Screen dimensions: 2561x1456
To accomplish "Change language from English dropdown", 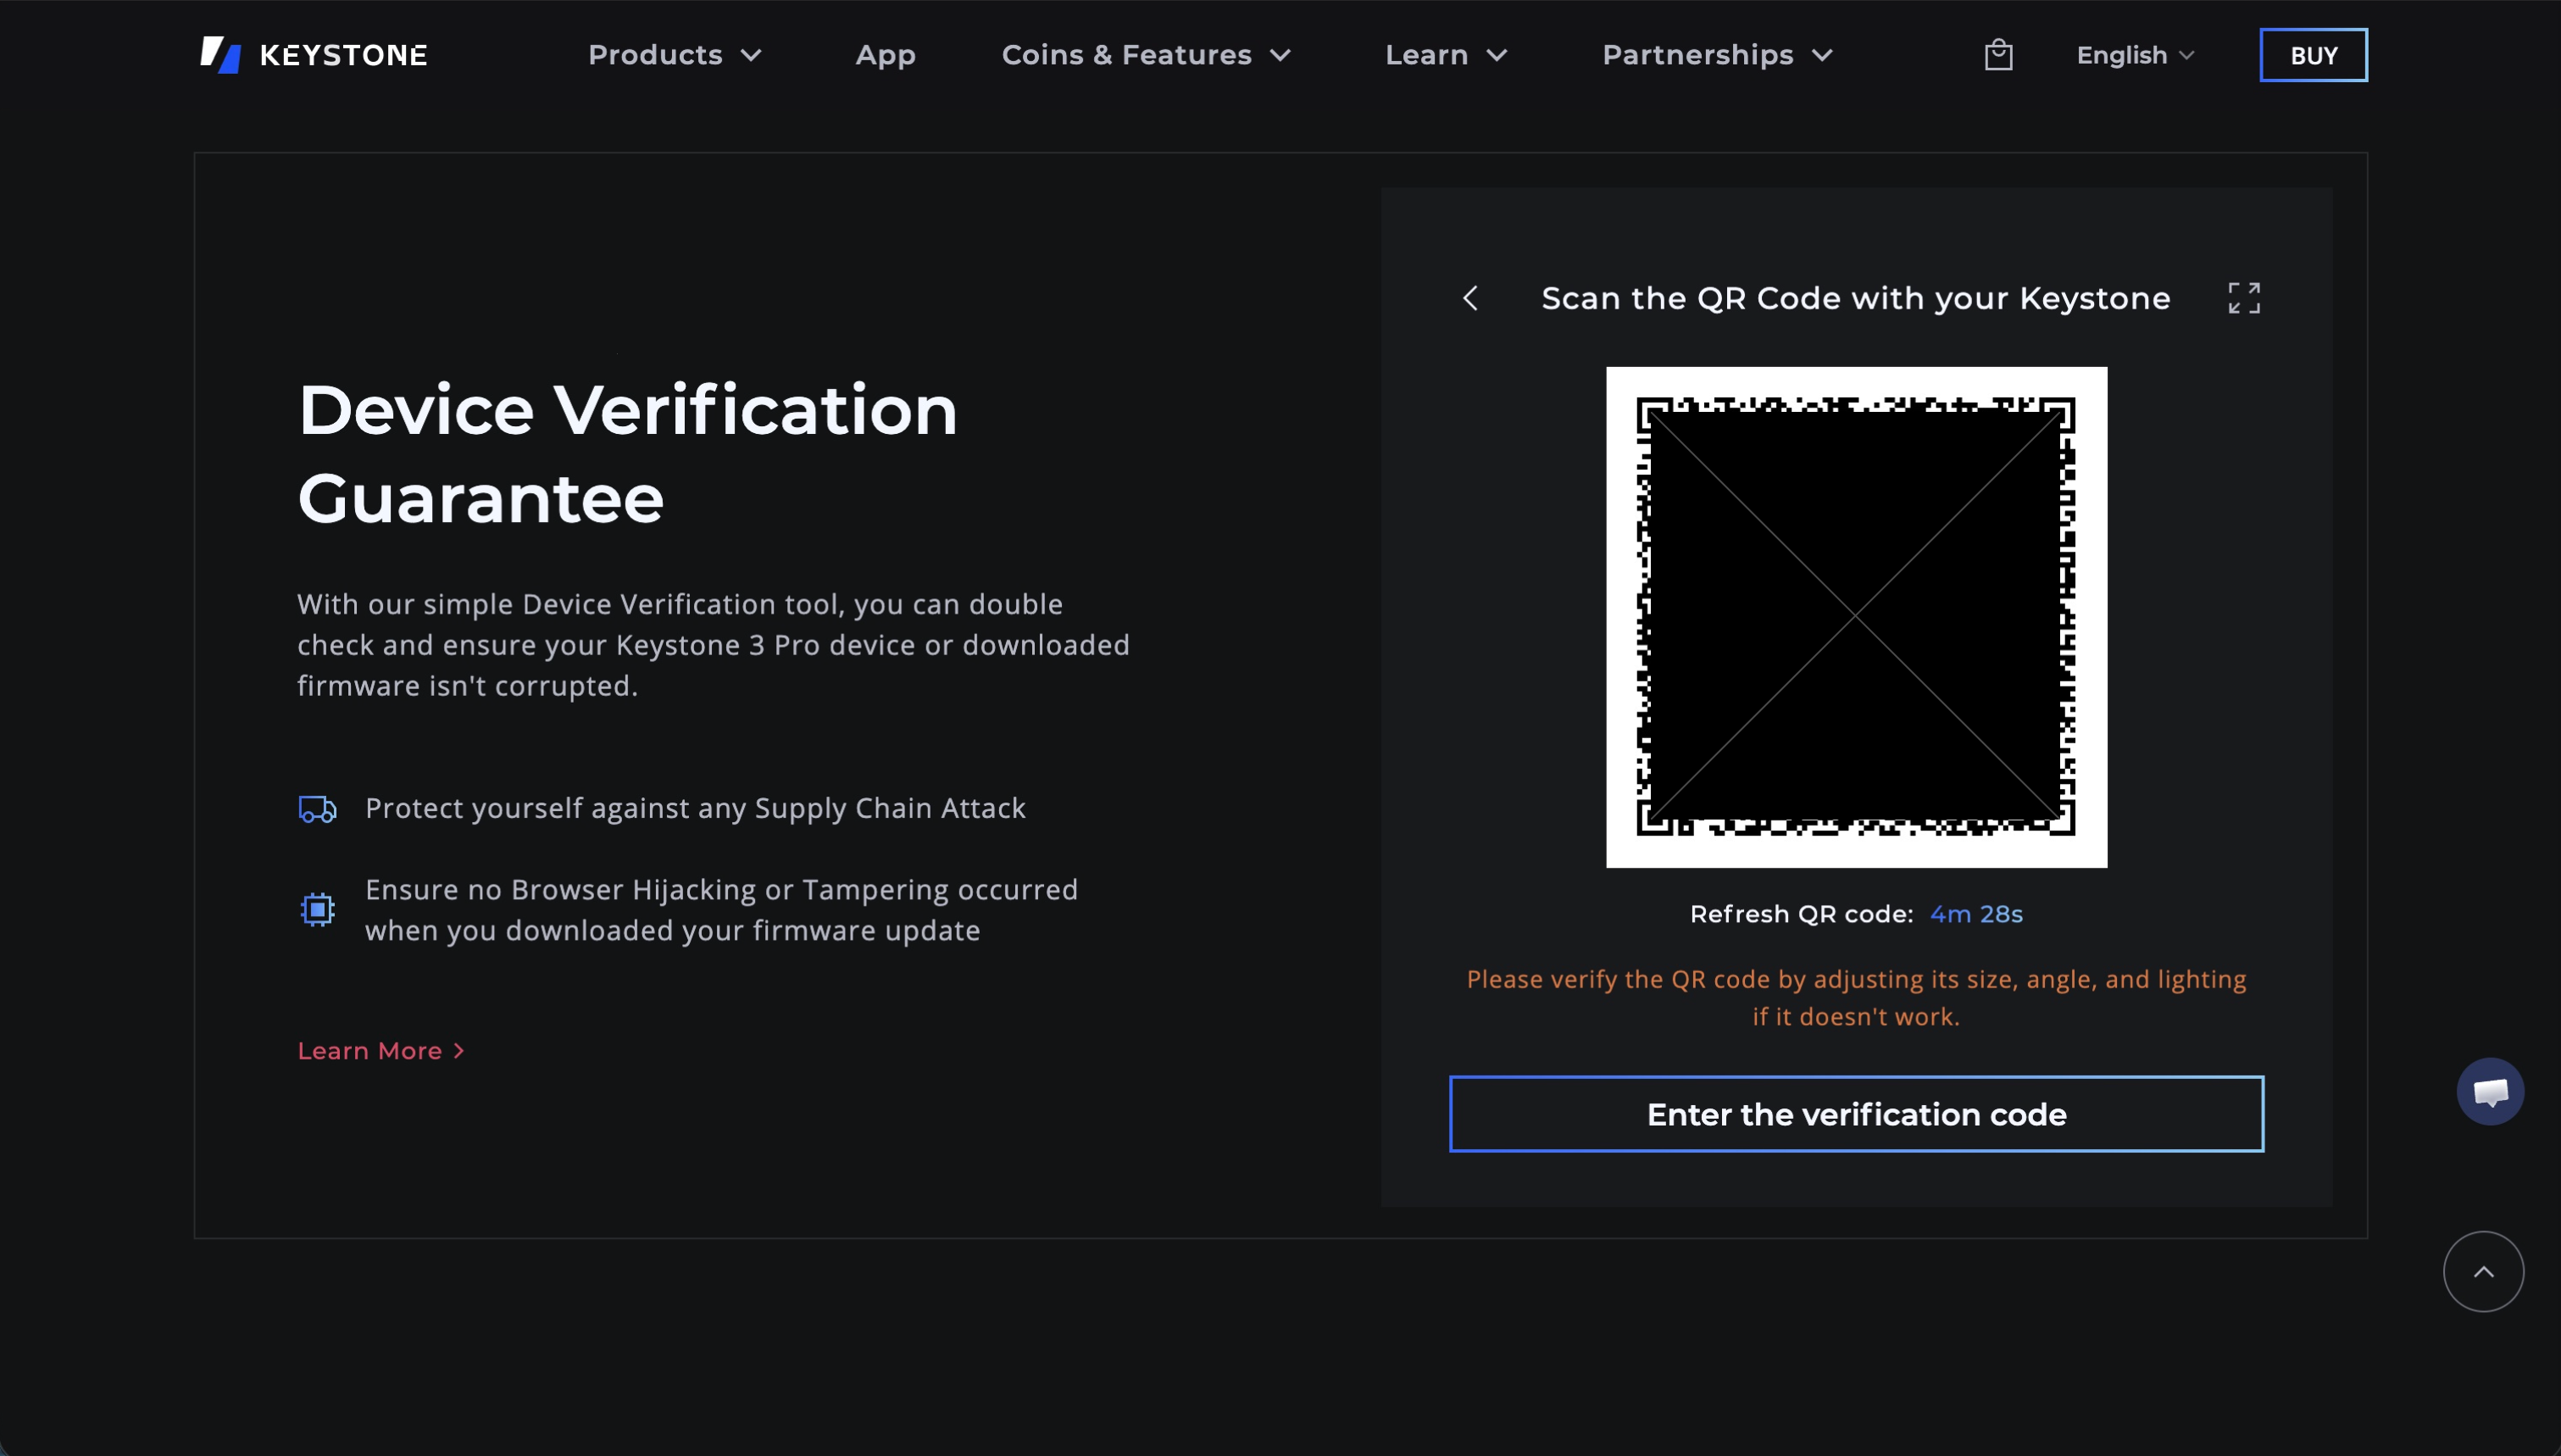I will [x=2136, y=55].
